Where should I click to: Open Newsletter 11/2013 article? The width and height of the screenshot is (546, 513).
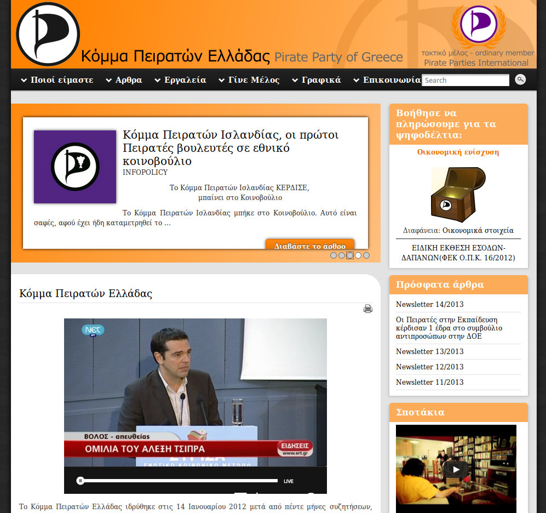pyautogui.click(x=430, y=382)
